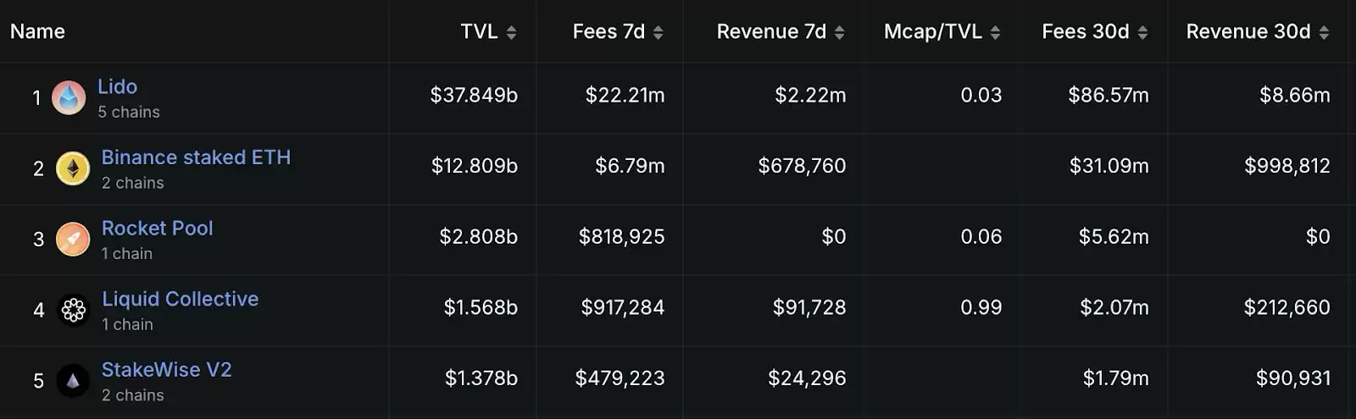Sort by Mcap/TVL arrow icon
1356x419 pixels.
995,32
